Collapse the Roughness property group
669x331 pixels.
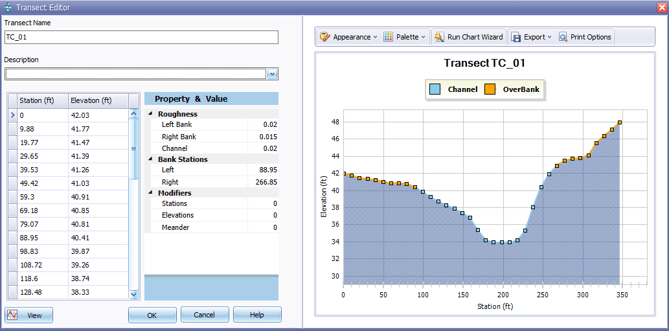click(x=152, y=114)
